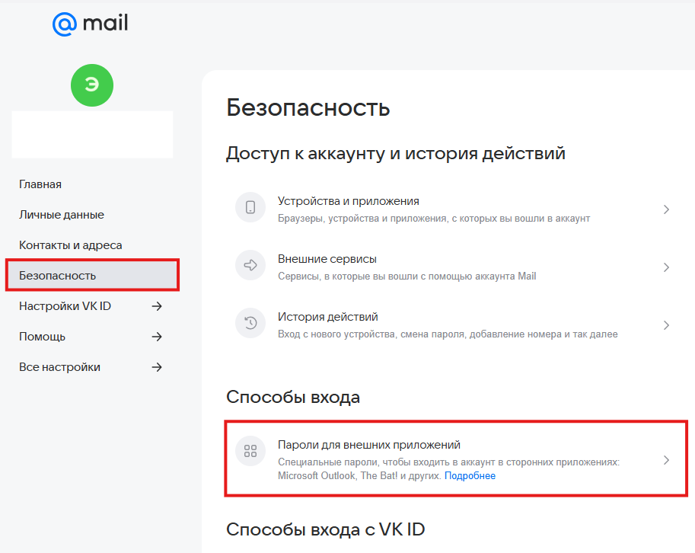Click the arrow icon beside Внешние сервисы
Viewport: 695px width, 553px height.
coord(250,265)
